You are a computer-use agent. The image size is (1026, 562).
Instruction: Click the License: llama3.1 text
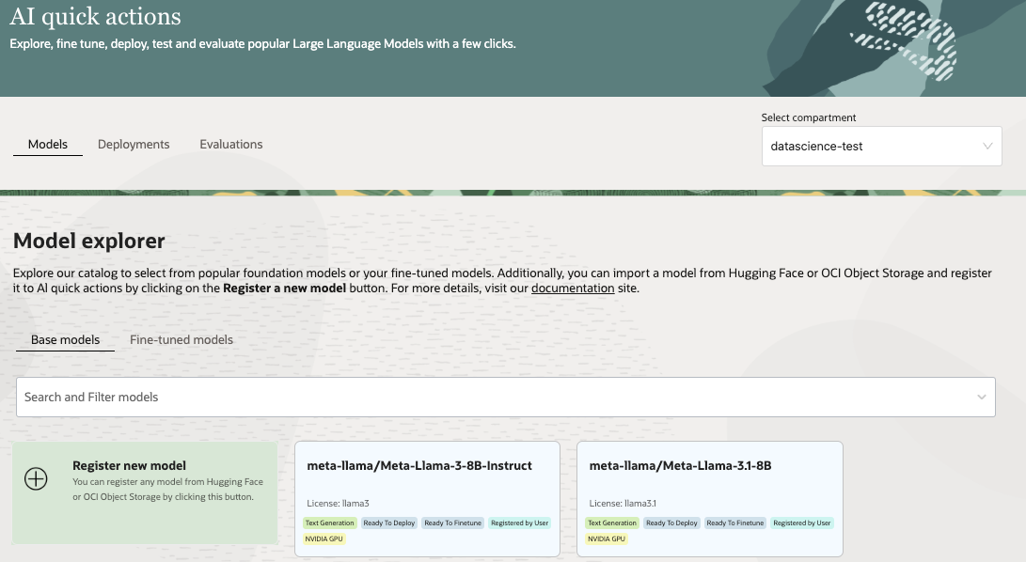(623, 503)
